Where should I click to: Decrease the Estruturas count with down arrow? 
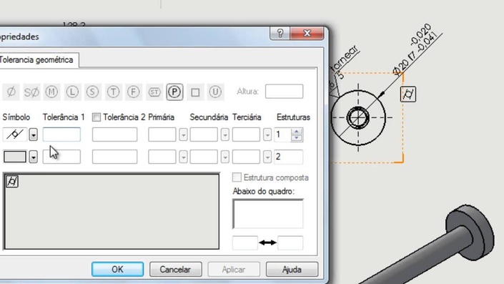click(x=297, y=138)
